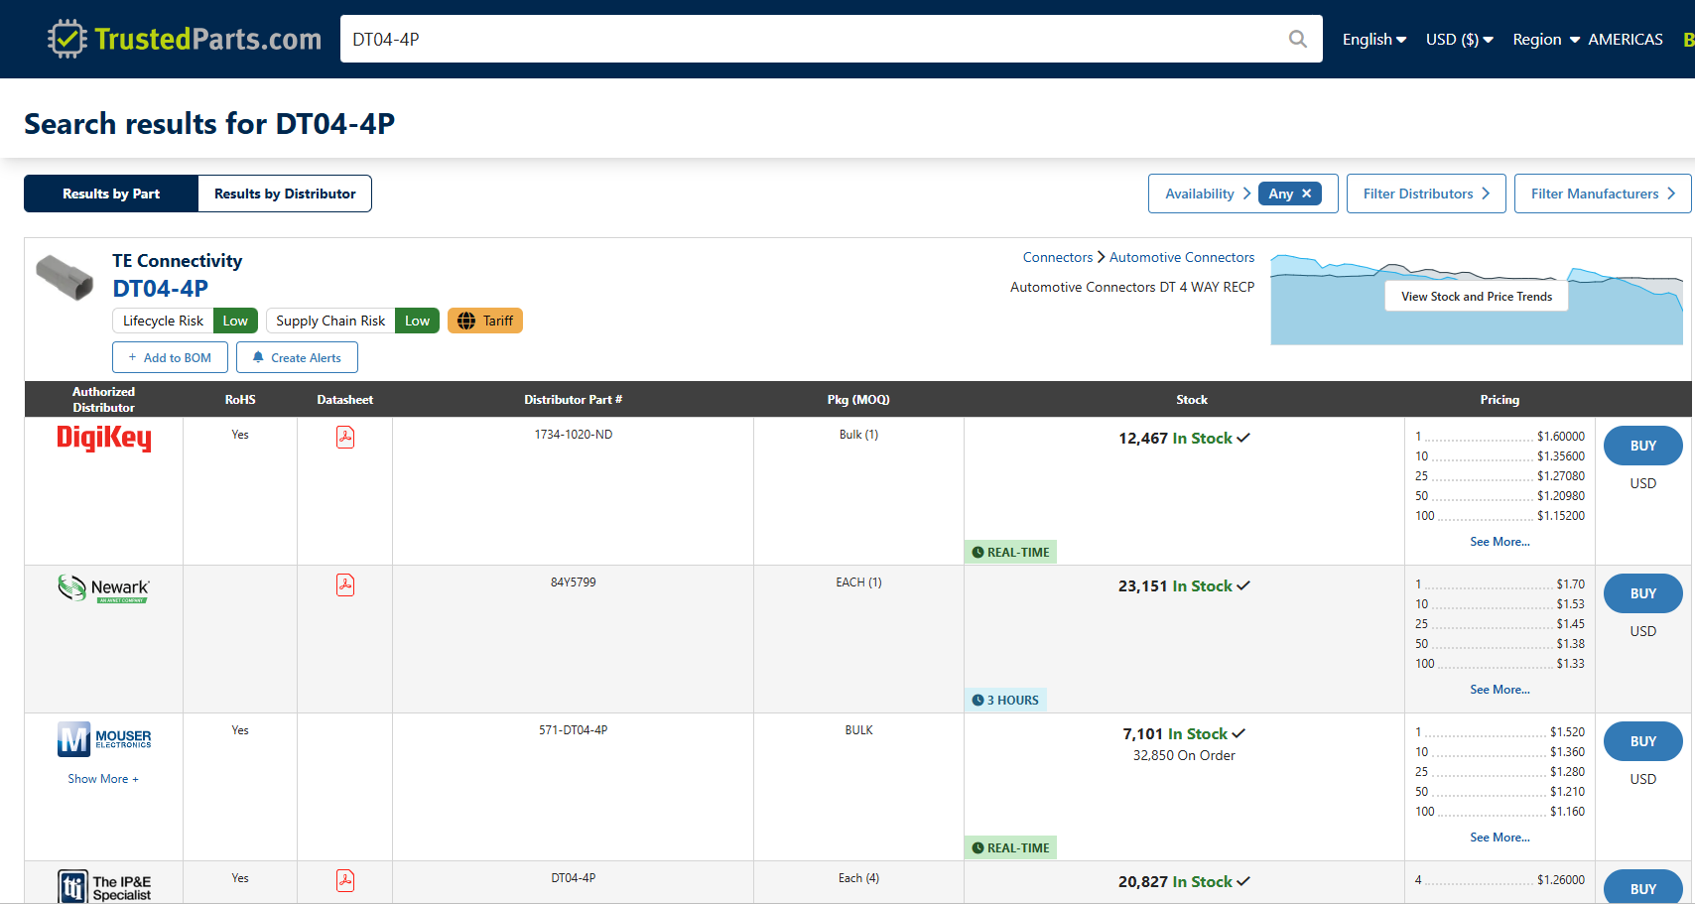Click 12,467 In Stock for DigiKey
Viewport: 1695px width, 904px height.
point(1184,439)
